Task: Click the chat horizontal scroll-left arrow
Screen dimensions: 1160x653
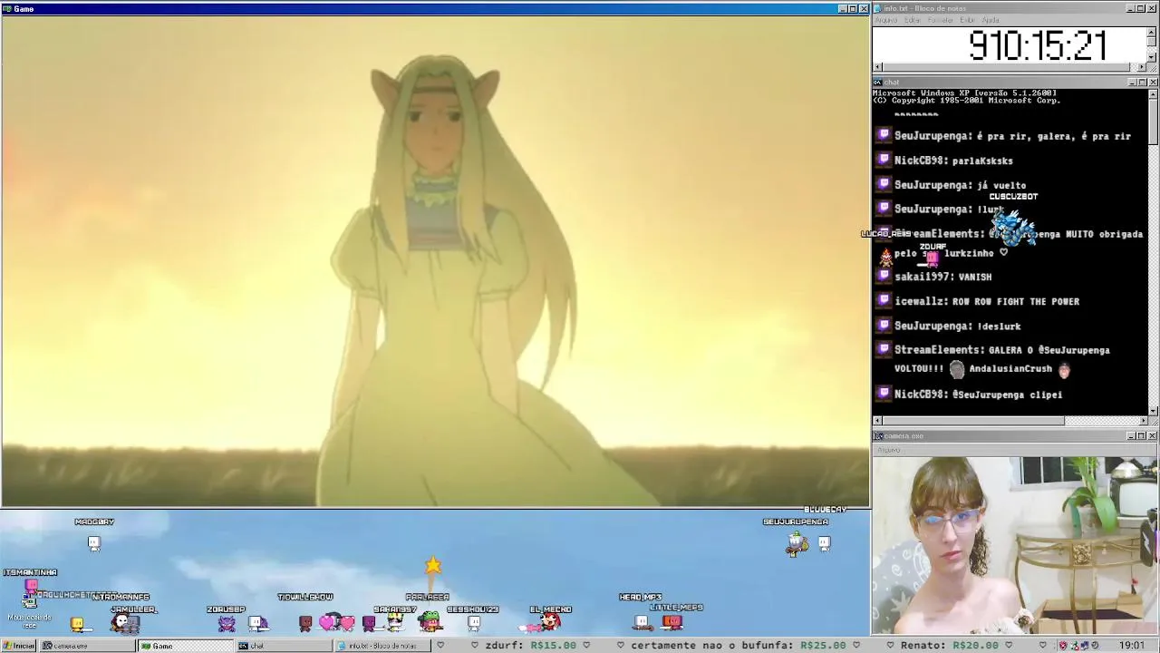Action: pyautogui.click(x=877, y=421)
